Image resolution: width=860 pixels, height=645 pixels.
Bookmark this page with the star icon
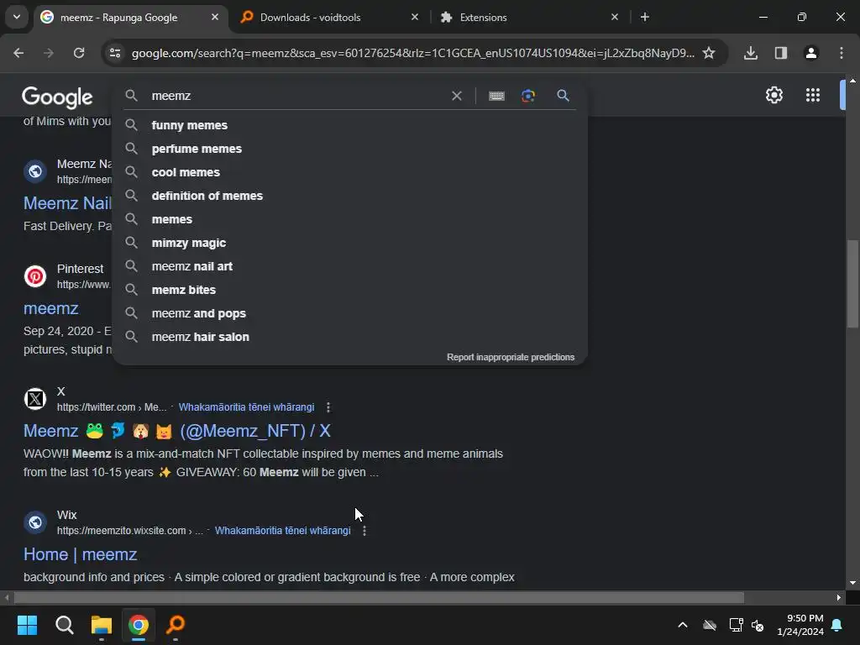click(709, 53)
